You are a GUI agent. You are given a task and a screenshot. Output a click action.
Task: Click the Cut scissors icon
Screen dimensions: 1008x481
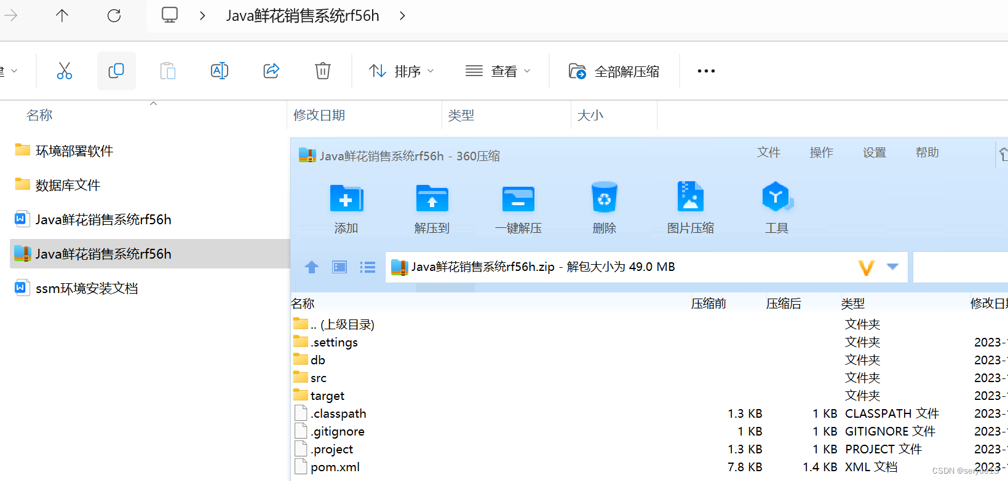coord(64,71)
